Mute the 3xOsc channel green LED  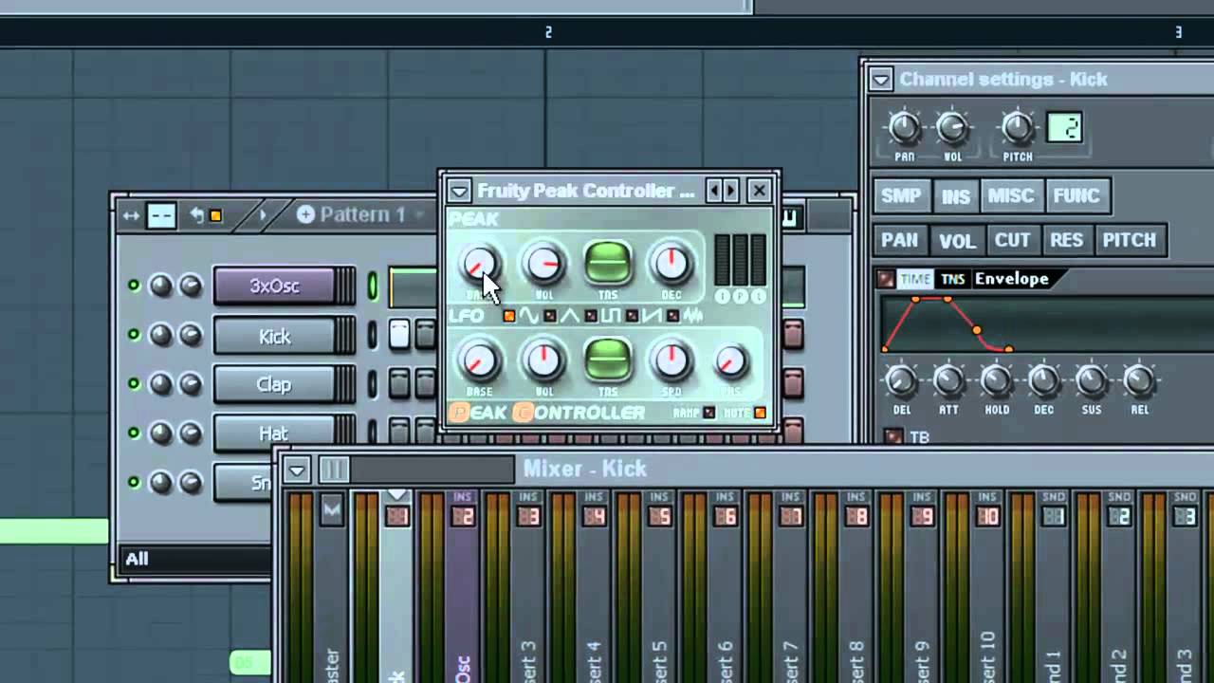coord(134,286)
